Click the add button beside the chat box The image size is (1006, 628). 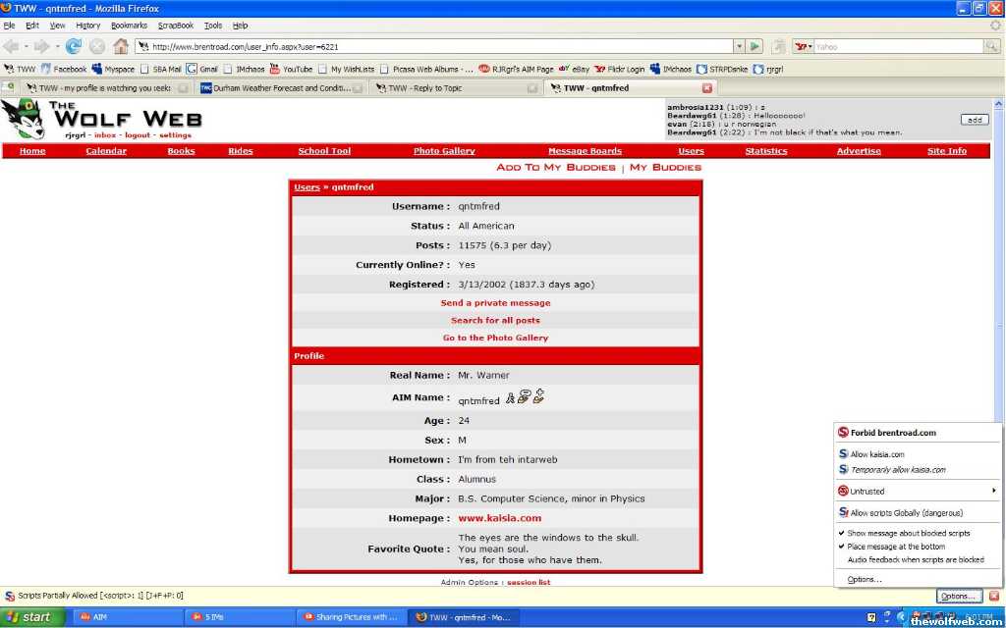pyautogui.click(x=974, y=120)
